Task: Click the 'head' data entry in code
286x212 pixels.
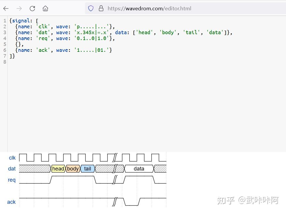Action: pos(144,32)
